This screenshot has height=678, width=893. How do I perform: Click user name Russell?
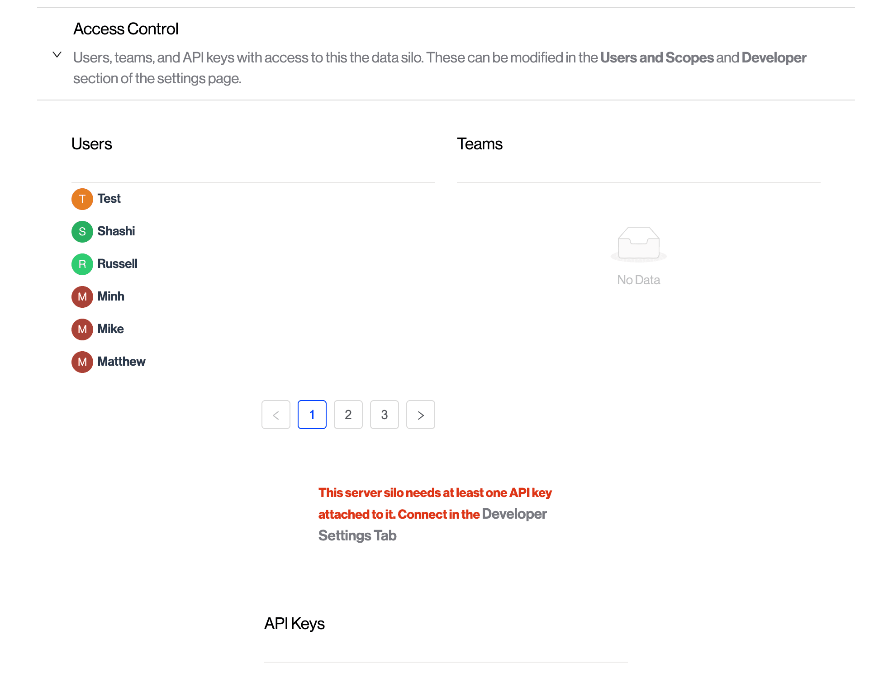click(x=117, y=264)
